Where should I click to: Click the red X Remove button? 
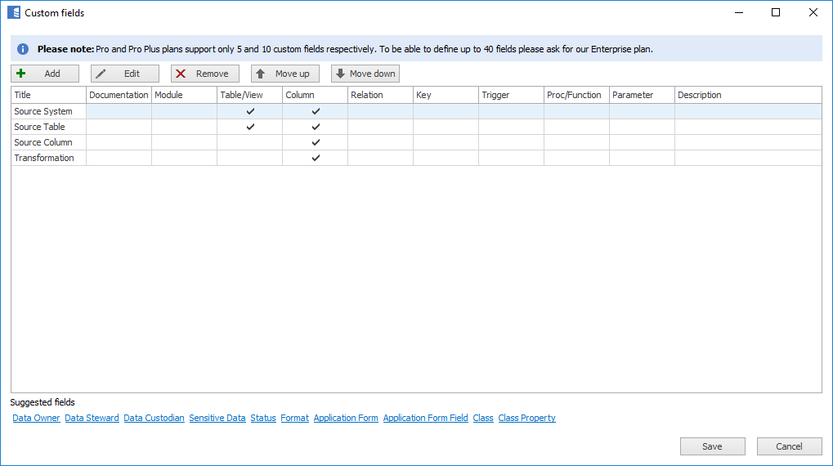point(204,74)
